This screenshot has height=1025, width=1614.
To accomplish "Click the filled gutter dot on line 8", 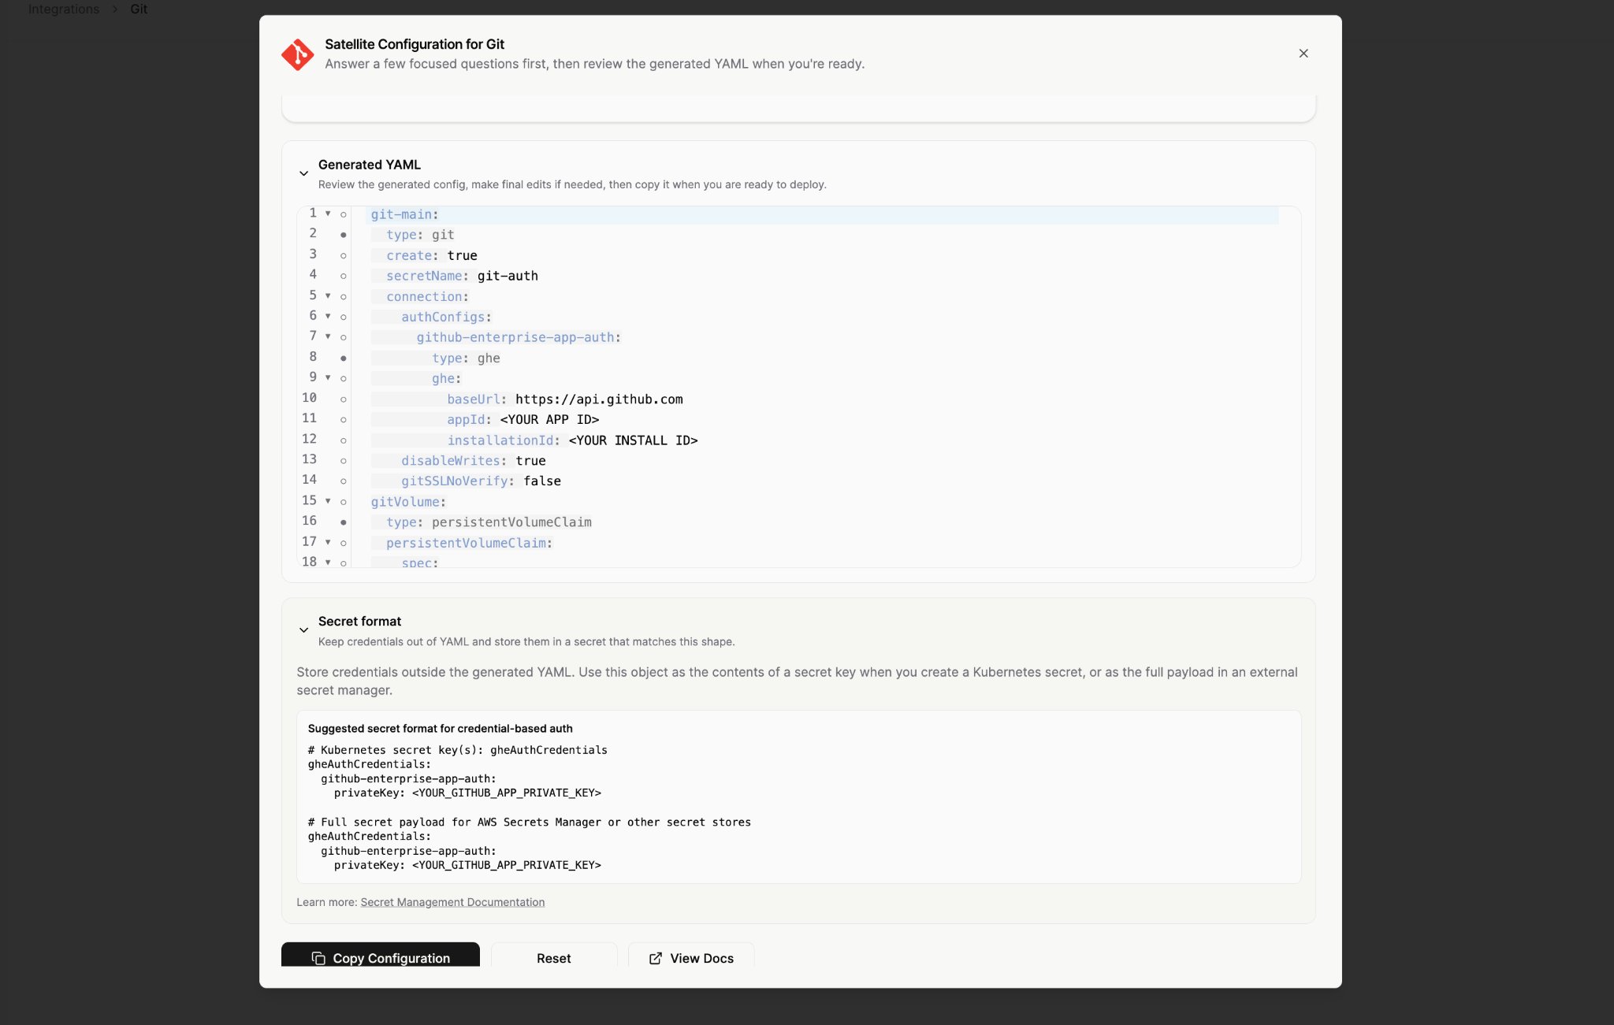I will (343, 358).
